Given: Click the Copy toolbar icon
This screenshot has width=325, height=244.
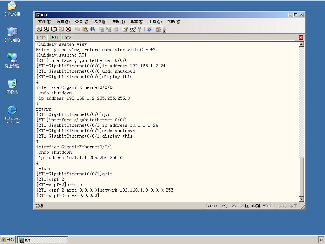Looking at the screenshot, I should [x=77, y=29].
